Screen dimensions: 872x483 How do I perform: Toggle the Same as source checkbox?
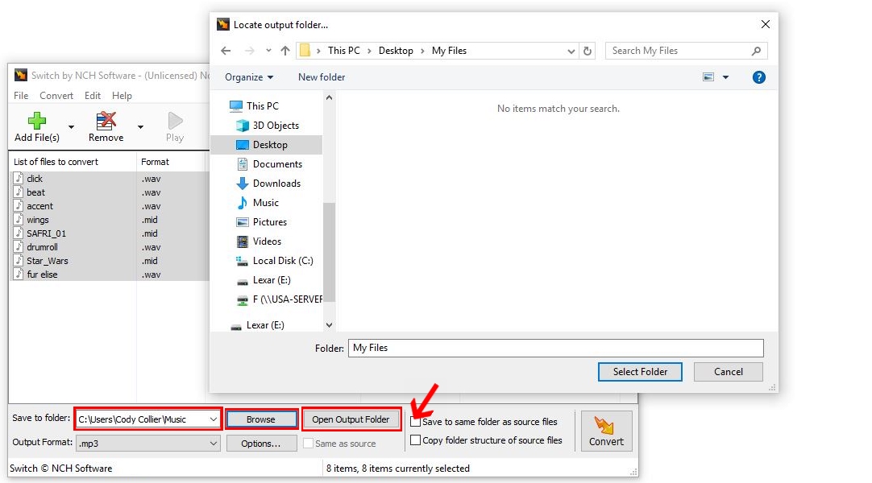tap(309, 443)
